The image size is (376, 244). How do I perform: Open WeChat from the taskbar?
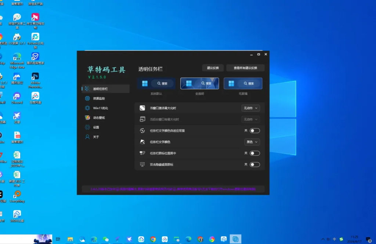click(106, 239)
